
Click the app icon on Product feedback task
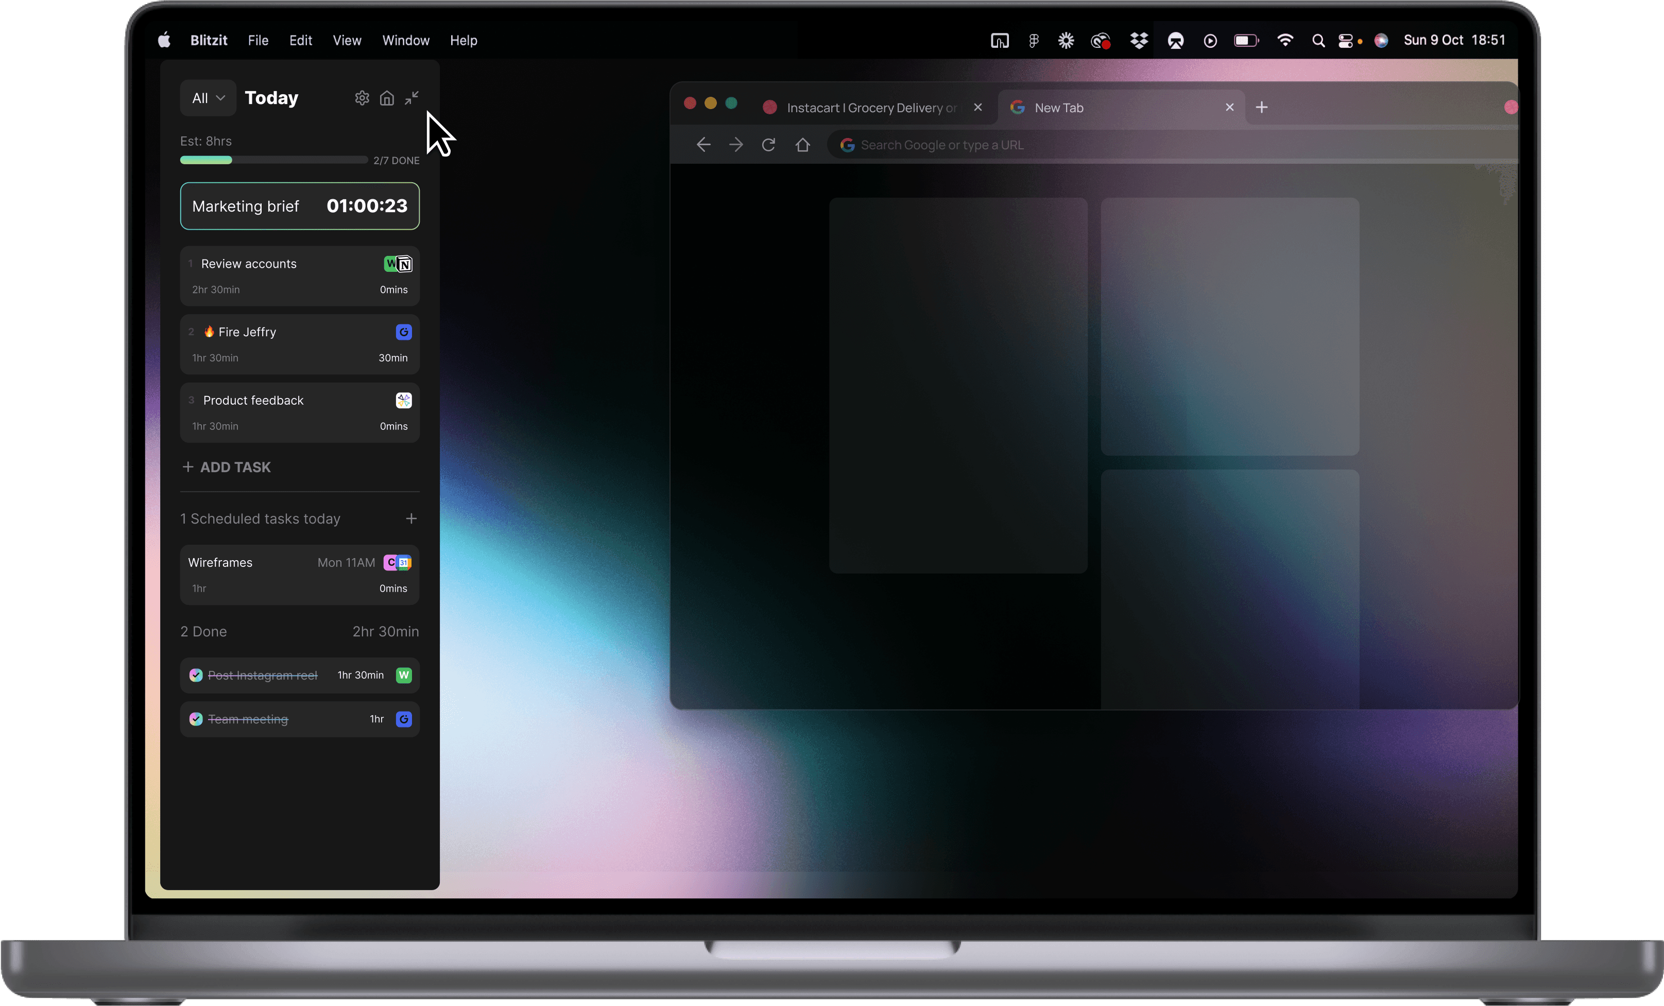point(404,401)
